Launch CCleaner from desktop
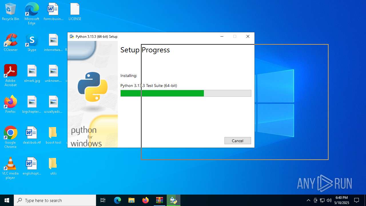The width and height of the screenshot is (366, 206). [11, 43]
